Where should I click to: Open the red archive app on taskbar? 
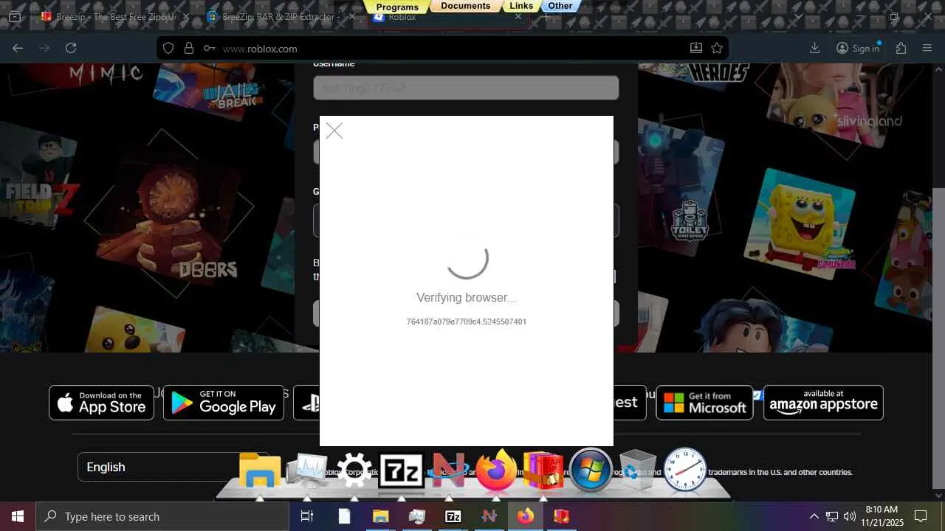pyautogui.click(x=562, y=516)
